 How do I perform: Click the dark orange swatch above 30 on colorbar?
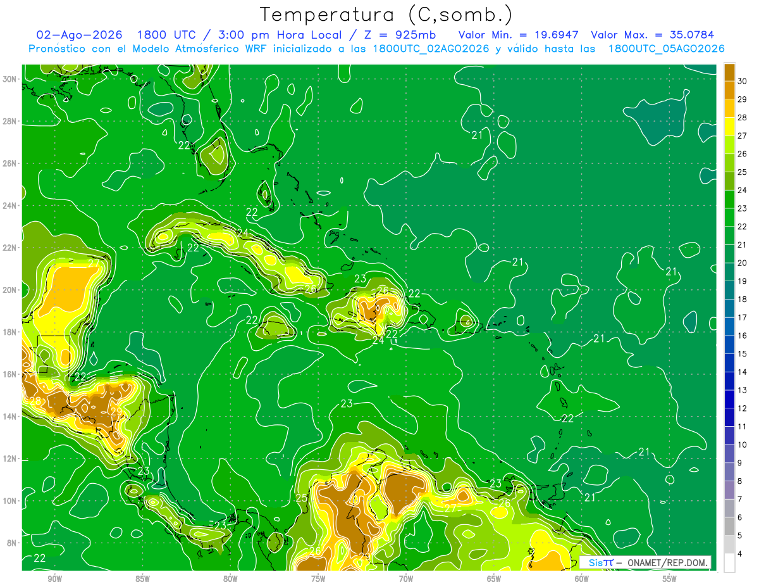tap(730, 72)
